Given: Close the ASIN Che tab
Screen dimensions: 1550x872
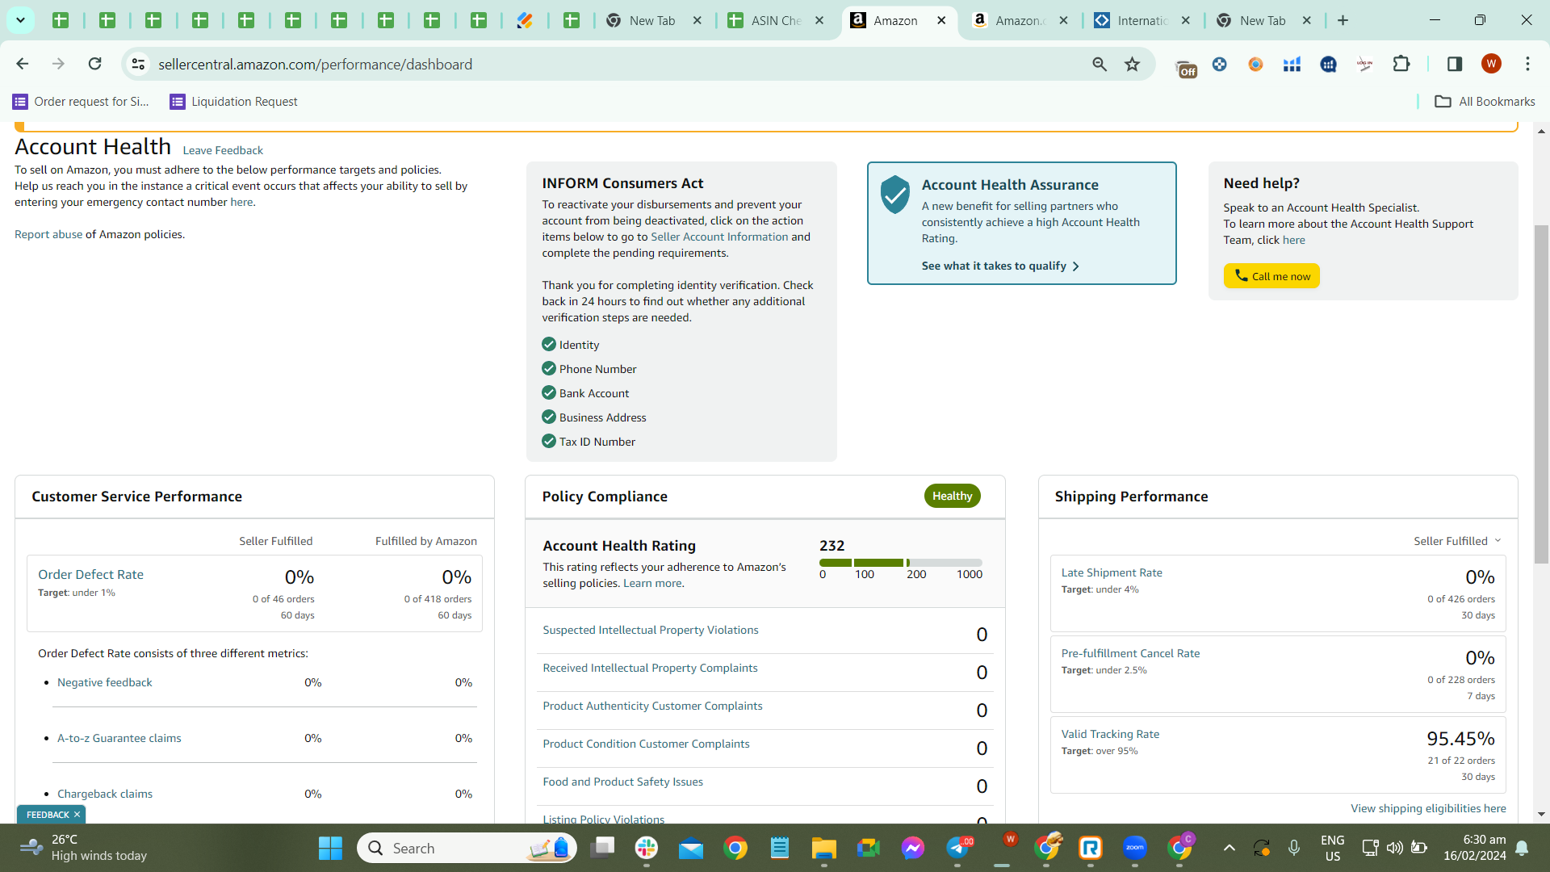Looking at the screenshot, I should 819,20.
